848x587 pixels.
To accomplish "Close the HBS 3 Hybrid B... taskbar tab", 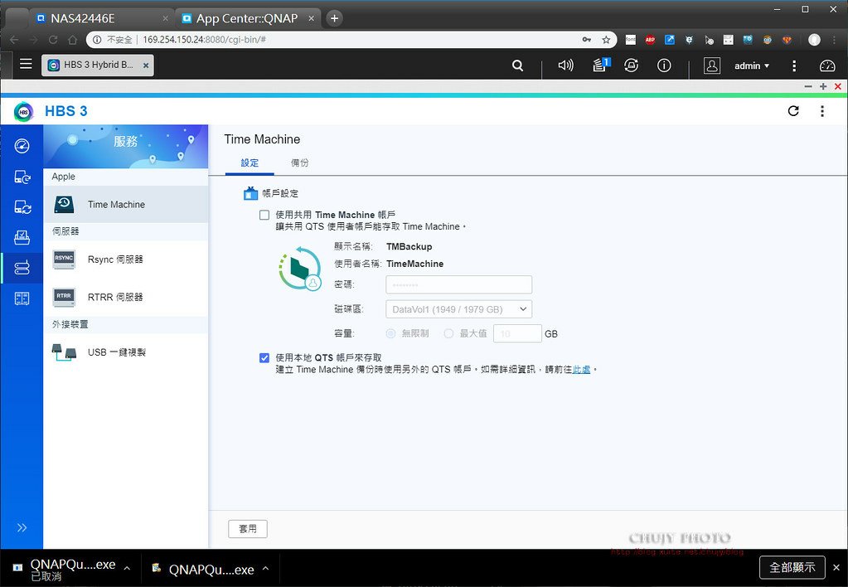I will pos(146,65).
